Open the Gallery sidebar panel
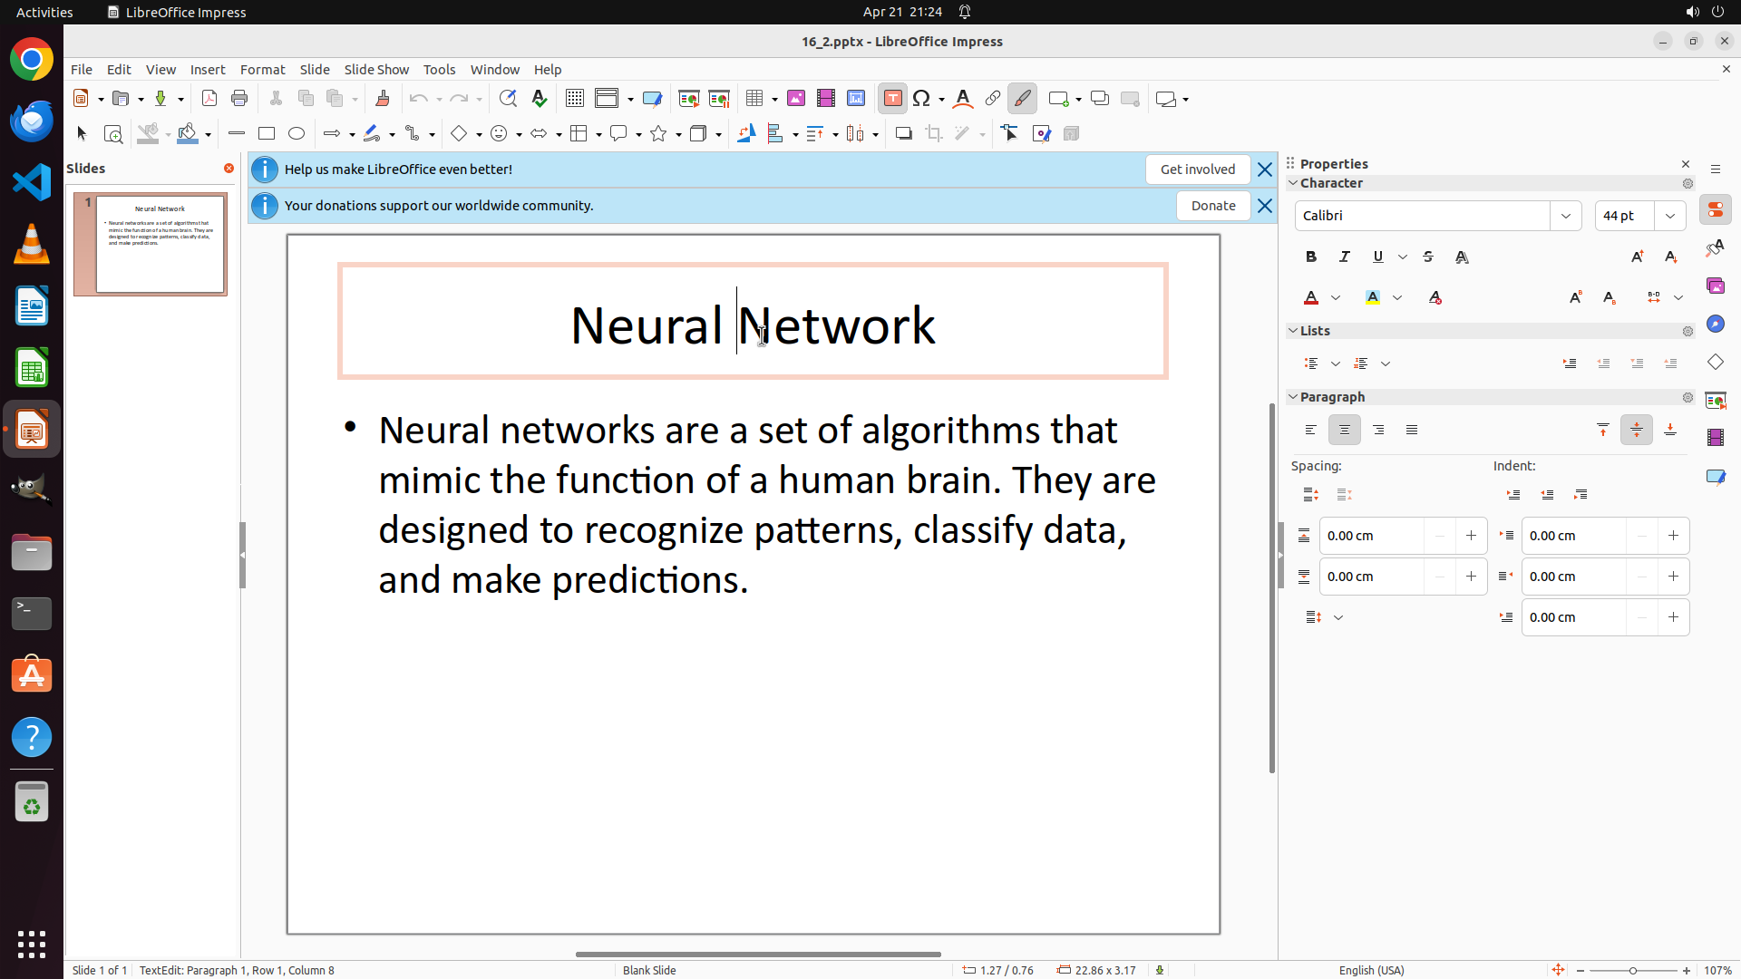Screen dimensions: 1741x979 click(1715, 286)
